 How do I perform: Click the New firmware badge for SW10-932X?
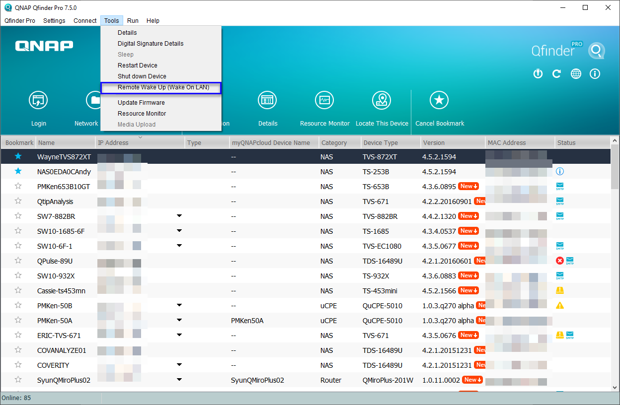[x=469, y=276]
